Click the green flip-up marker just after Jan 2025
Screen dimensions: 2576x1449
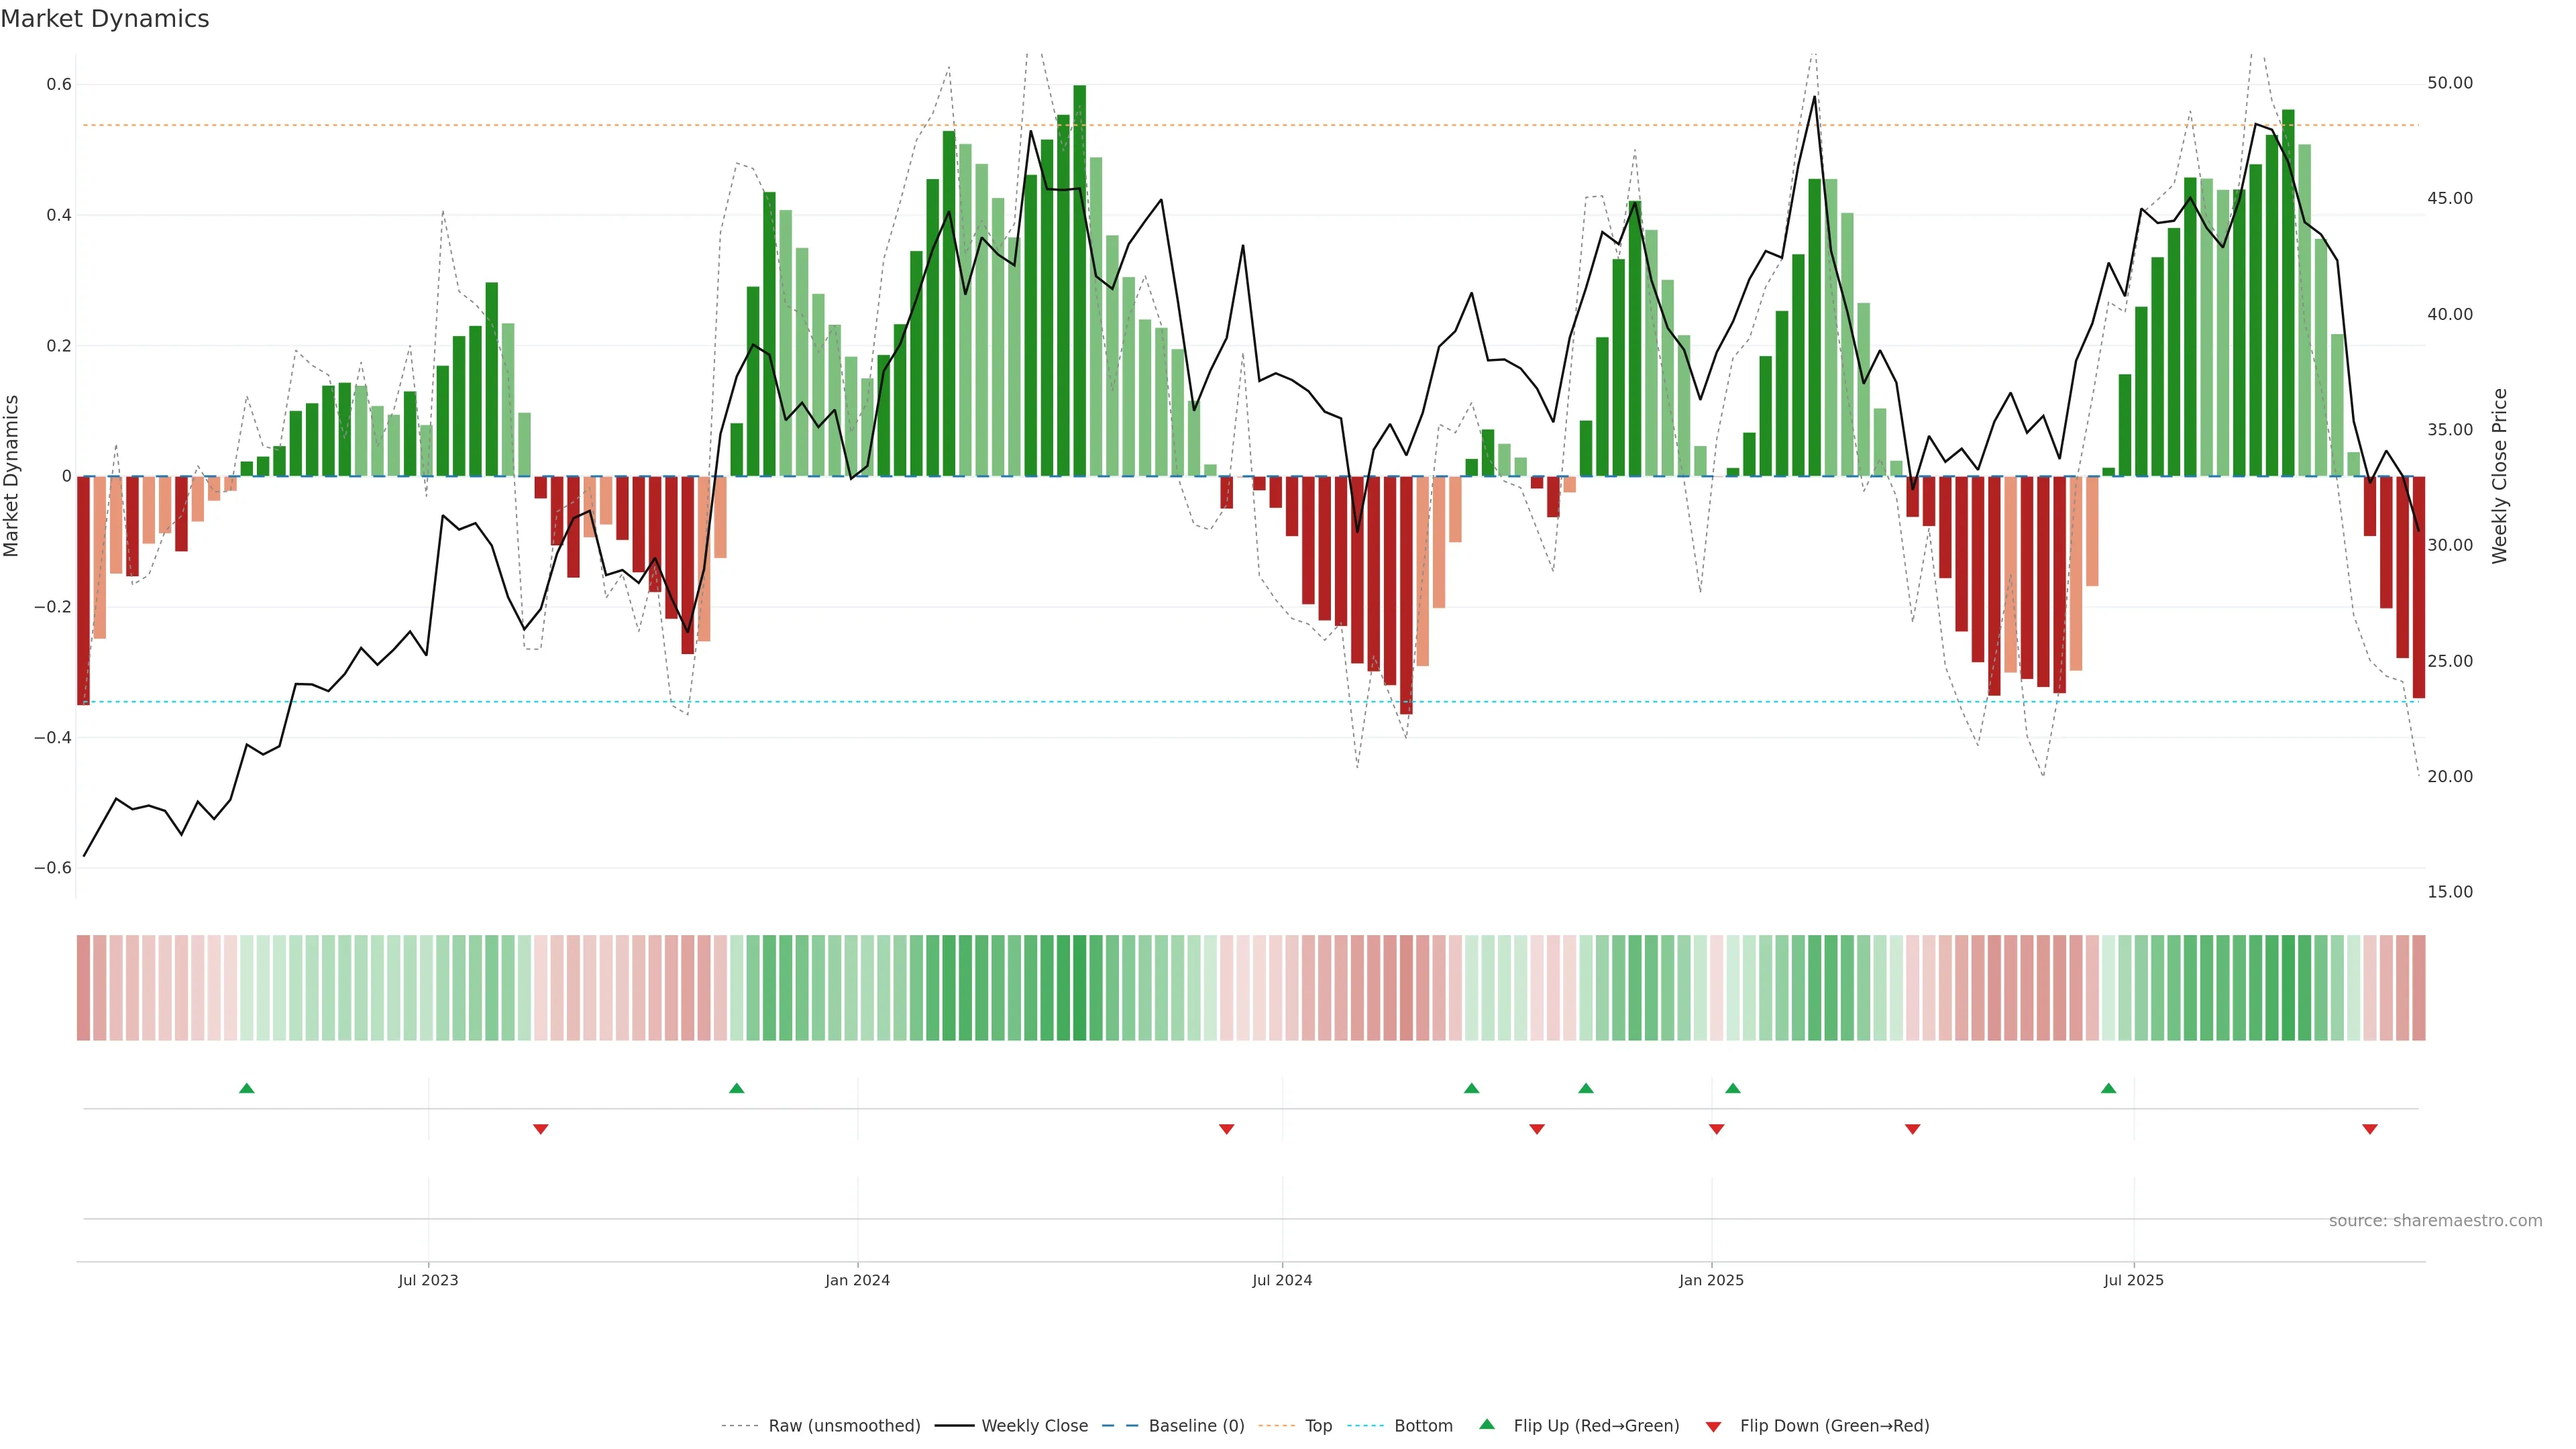(1733, 1088)
